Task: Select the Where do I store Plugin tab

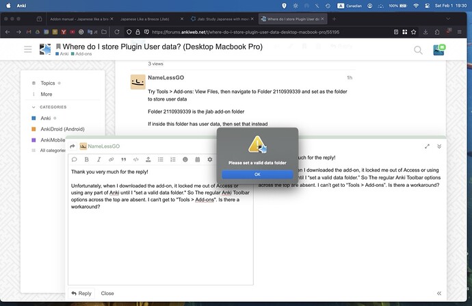Action: coord(290,19)
